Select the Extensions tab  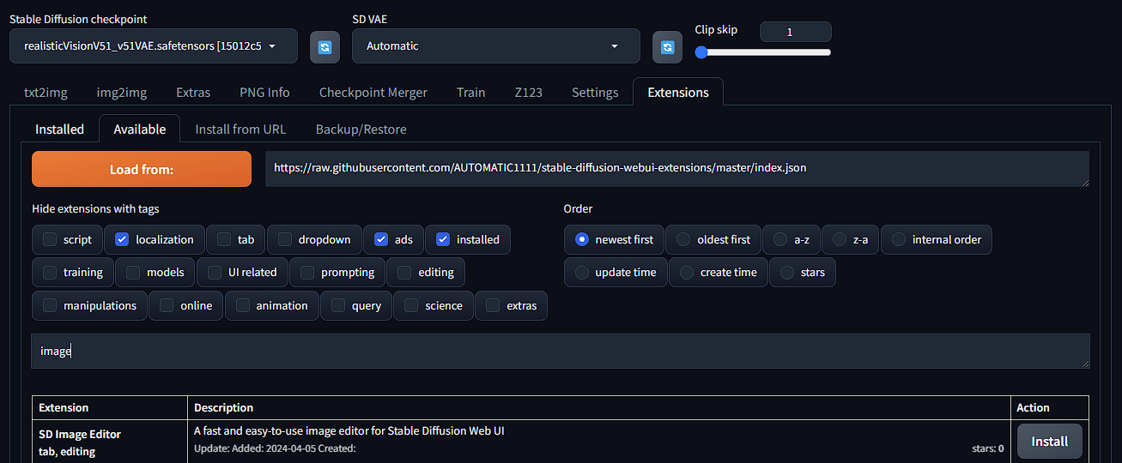pos(678,93)
